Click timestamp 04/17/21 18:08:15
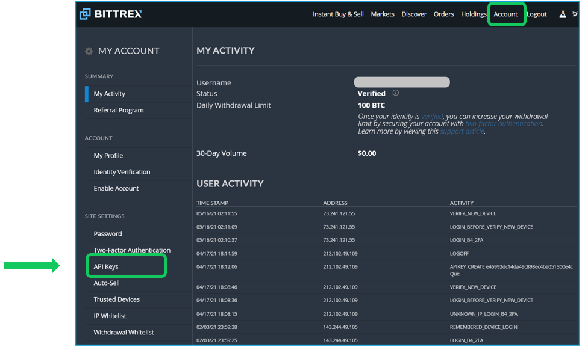 tap(217, 314)
